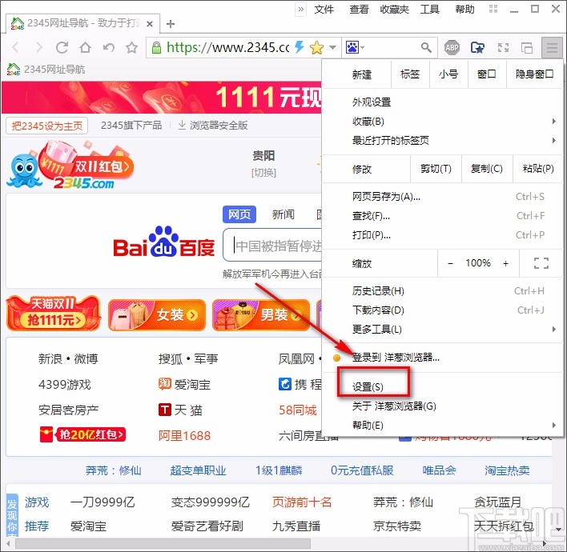Screen dimensions: 567x552
Task: Expand 帮助(E) submenu in dropdown menu
Action: 442,425
